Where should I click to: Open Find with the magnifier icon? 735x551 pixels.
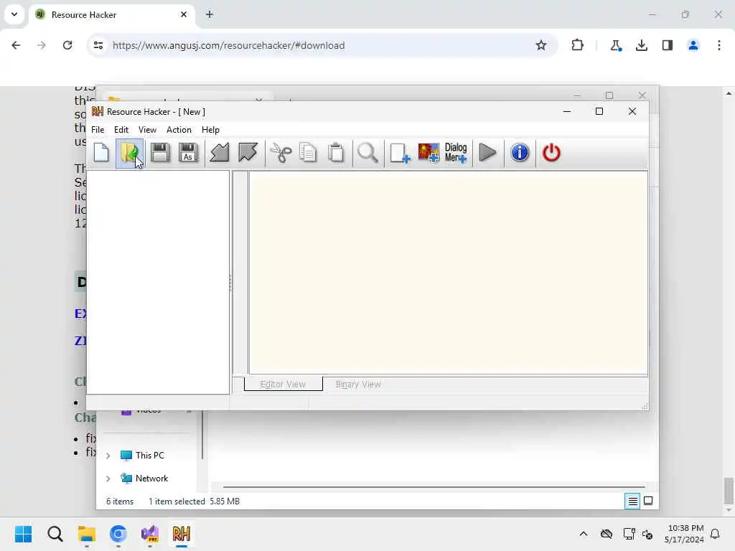point(367,153)
